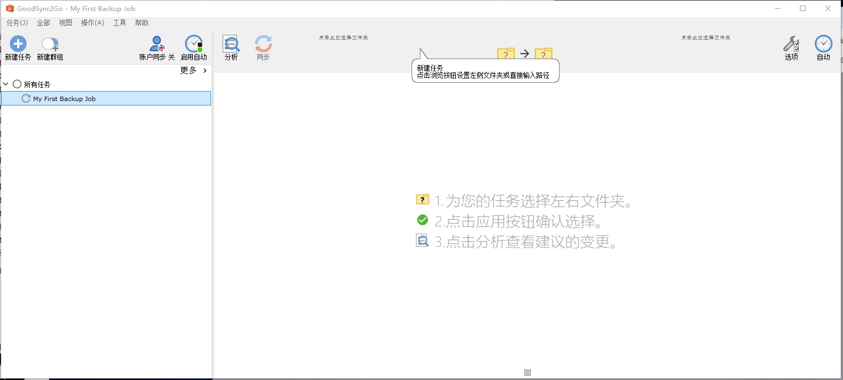Viewport: 843px width, 380px height.
Task: Click the log panel icon at window bottom
Action: (528, 373)
